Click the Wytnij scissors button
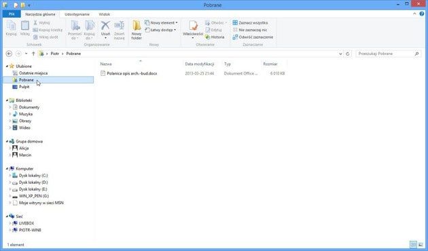 coord(41,23)
